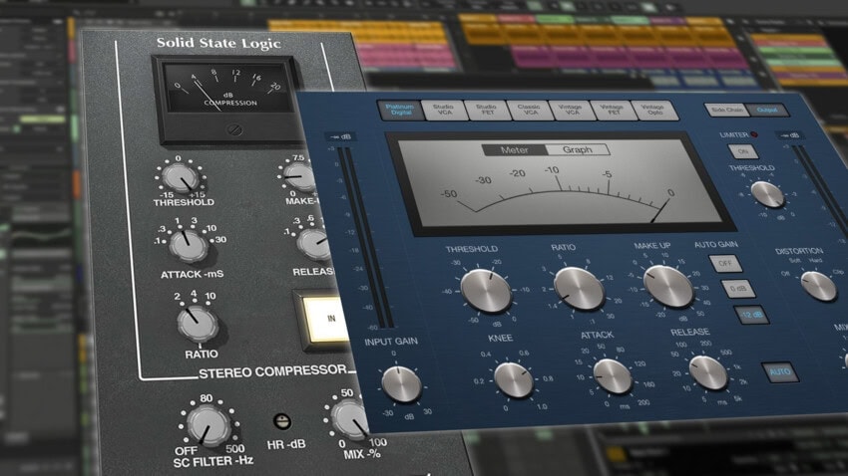Click the Make Up gain knob

tap(667, 287)
